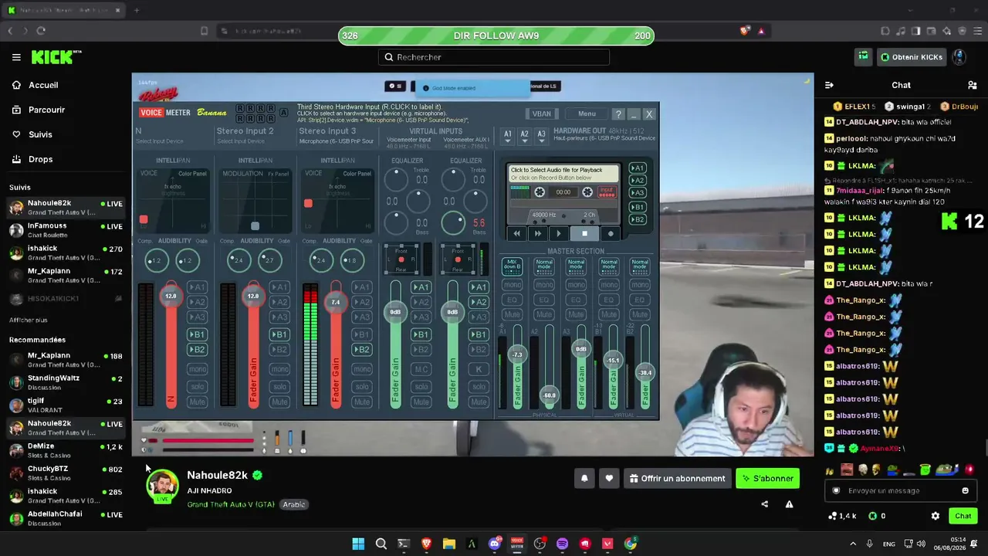Open Spotify from the taskbar
This screenshot has width=988, height=556.
[562, 544]
